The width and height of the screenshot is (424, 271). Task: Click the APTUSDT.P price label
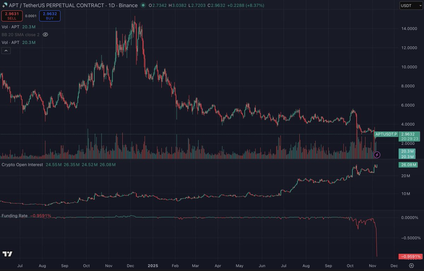[386, 134]
